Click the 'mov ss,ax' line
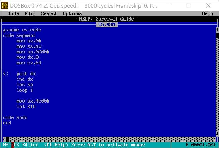 [x=29, y=46]
